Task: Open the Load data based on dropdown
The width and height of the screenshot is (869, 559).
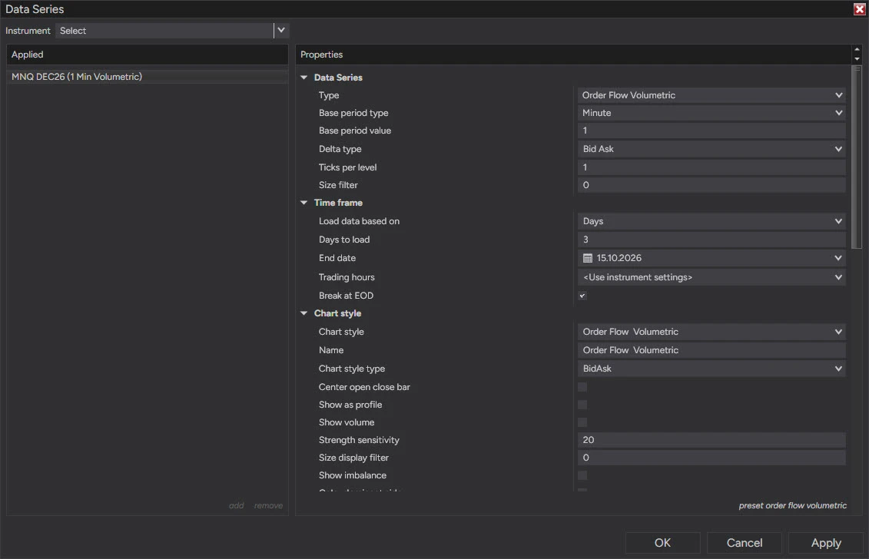Action: 711,222
